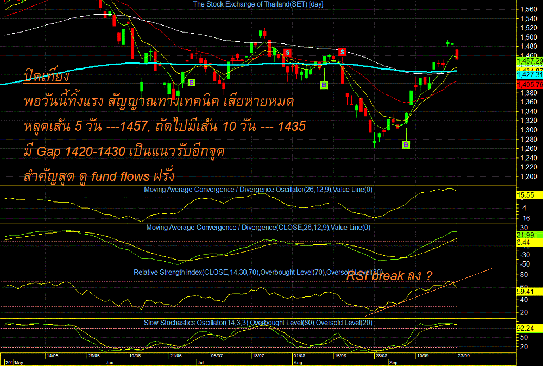543x366 pixels.
Task: Click the Jul month label
Action: (x=200, y=363)
